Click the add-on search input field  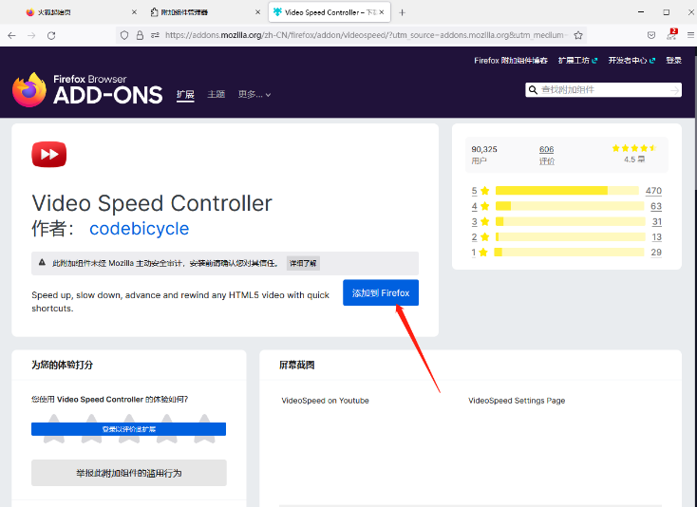[x=605, y=90]
